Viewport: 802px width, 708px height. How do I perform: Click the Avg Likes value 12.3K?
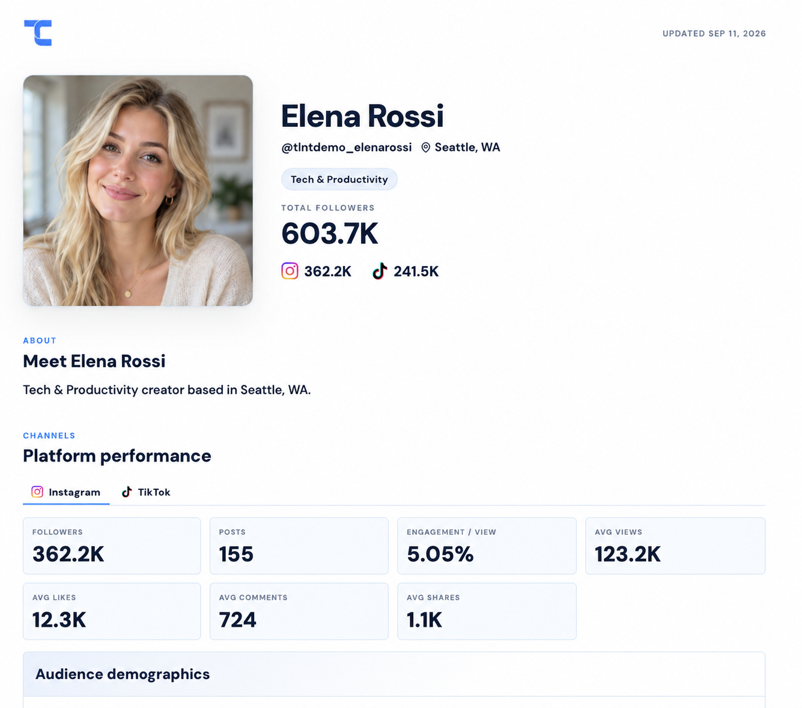coord(59,620)
